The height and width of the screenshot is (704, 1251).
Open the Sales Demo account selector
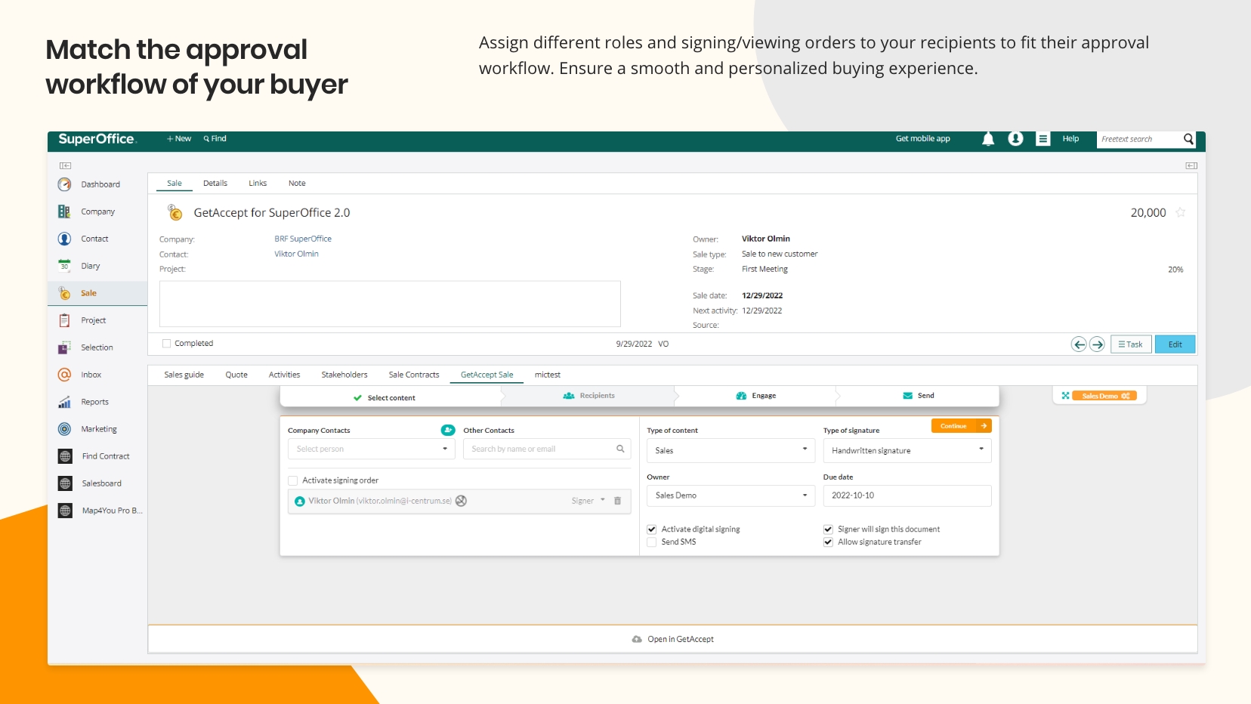(x=1104, y=396)
